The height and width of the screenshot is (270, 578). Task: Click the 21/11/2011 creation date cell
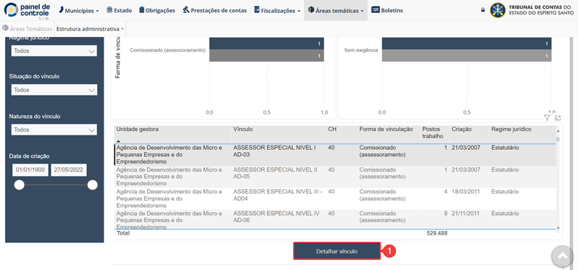click(466, 214)
